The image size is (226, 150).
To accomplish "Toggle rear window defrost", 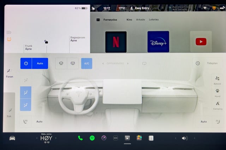I will (73, 63).
